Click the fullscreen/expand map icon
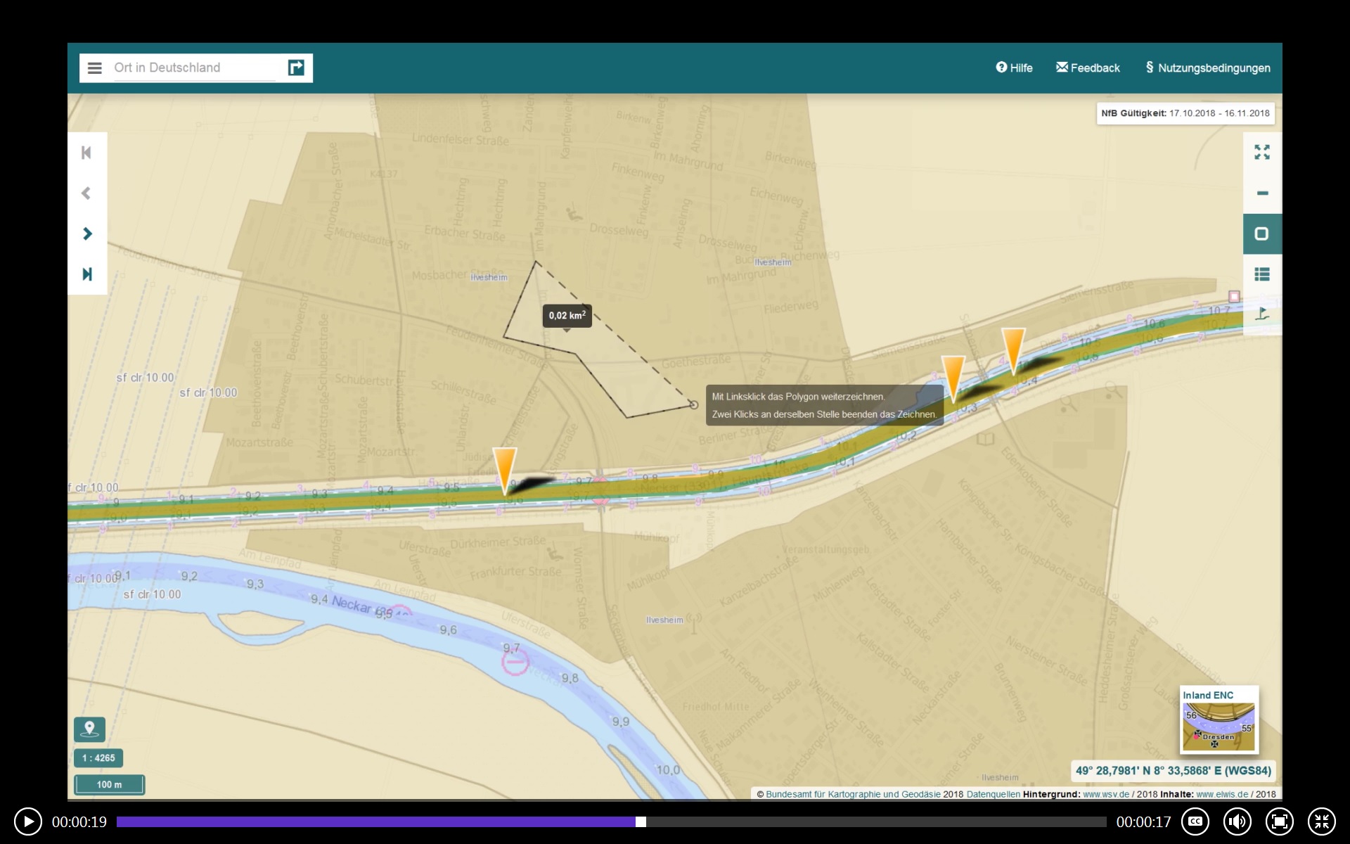This screenshot has height=844, width=1350. click(x=1261, y=152)
